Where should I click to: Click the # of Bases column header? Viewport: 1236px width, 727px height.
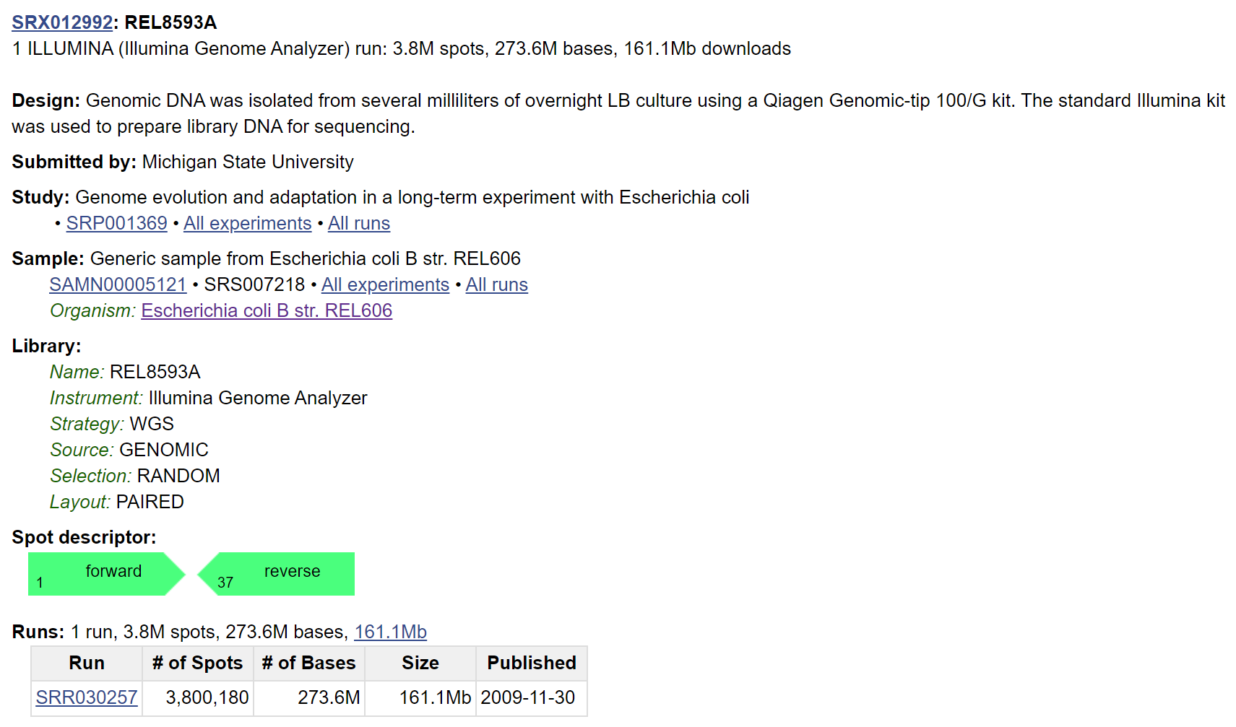308,663
